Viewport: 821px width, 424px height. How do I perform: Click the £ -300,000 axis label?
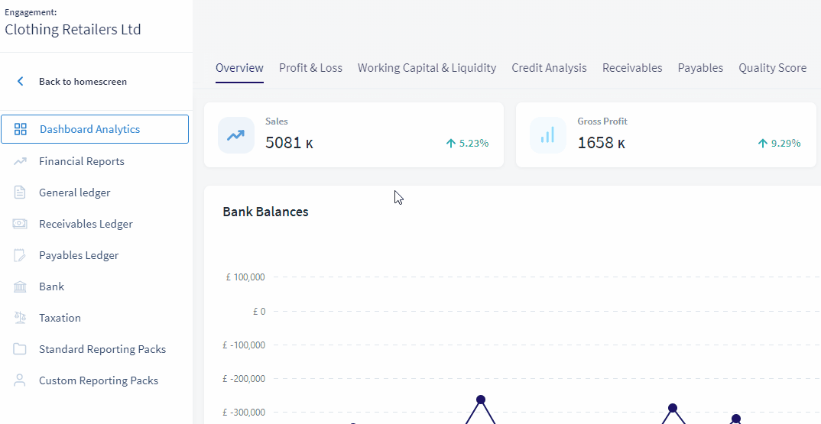244,412
